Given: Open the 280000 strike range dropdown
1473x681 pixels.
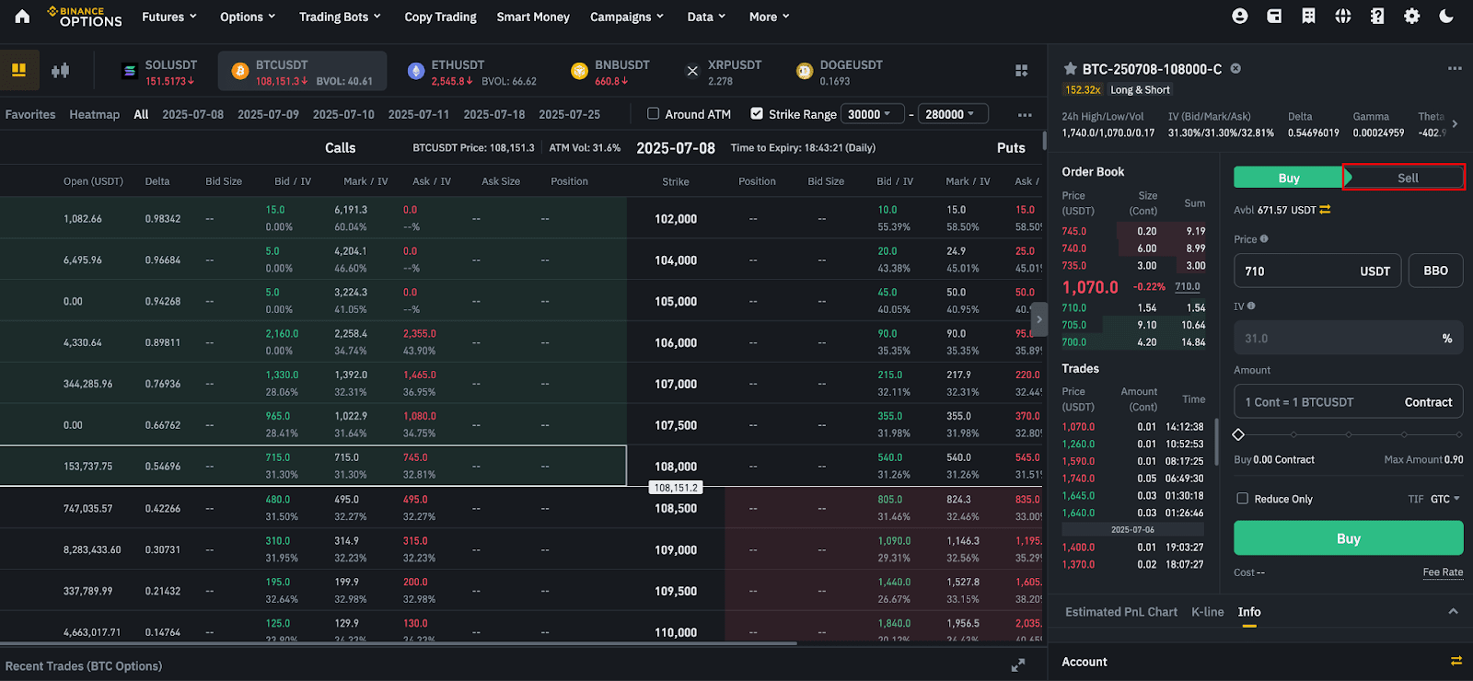Looking at the screenshot, I should (x=950, y=114).
